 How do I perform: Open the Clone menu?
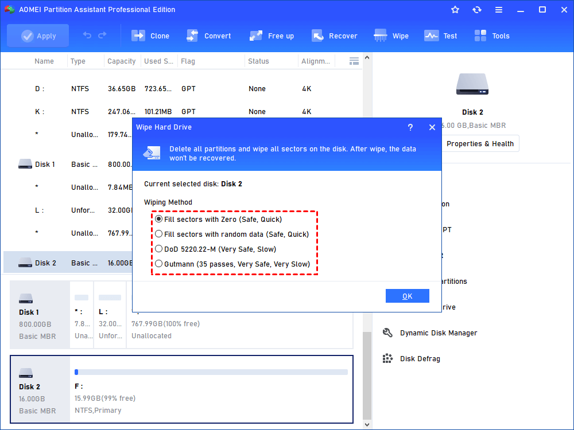(150, 36)
